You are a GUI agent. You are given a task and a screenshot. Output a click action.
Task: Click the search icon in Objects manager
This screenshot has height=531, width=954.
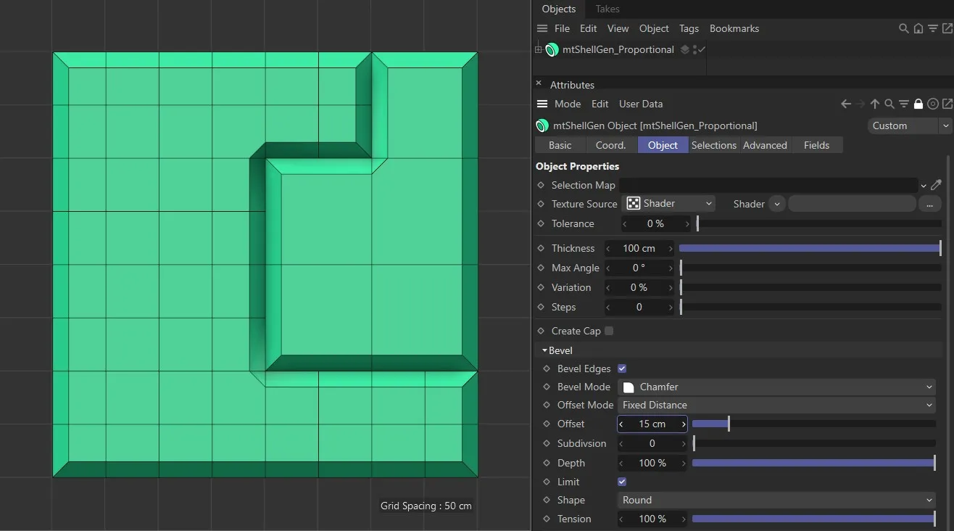[x=903, y=28]
